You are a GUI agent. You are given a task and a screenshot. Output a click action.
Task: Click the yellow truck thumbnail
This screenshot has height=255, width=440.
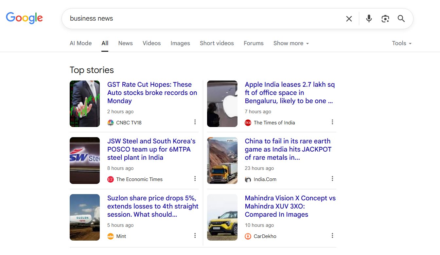(x=222, y=160)
